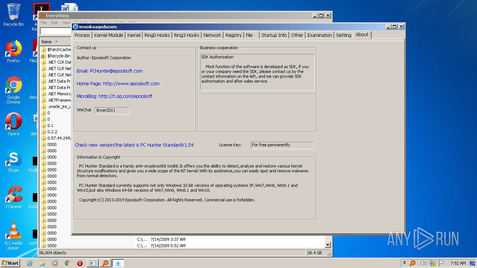Open the Ring3 Hooks tab

[186, 35]
